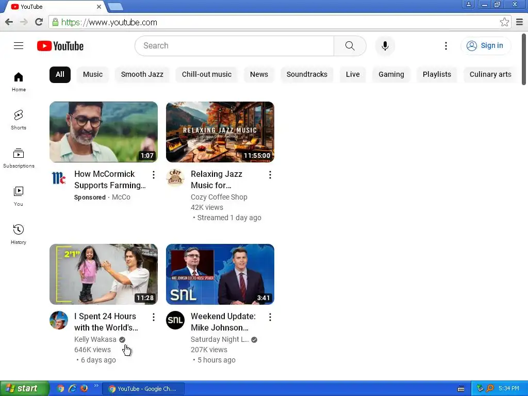528x396 pixels.
Task: Launch Internet Explorer from quick launch
Action: coord(72,388)
